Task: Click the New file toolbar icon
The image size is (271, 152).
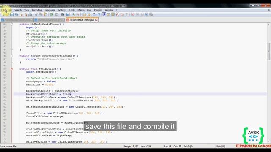Action: click(x=3, y=14)
